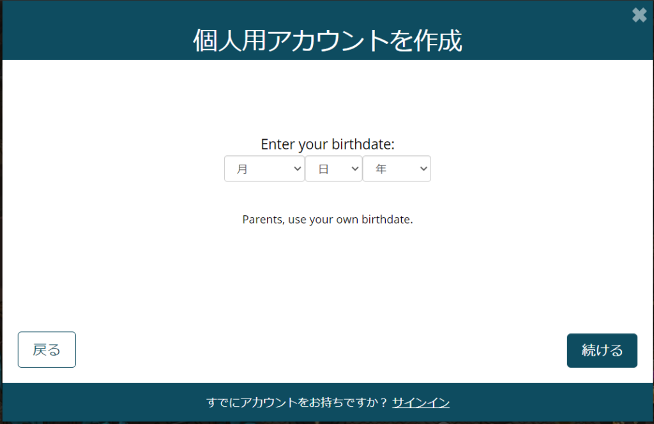Follow the サインイン sign-in link

click(x=421, y=402)
